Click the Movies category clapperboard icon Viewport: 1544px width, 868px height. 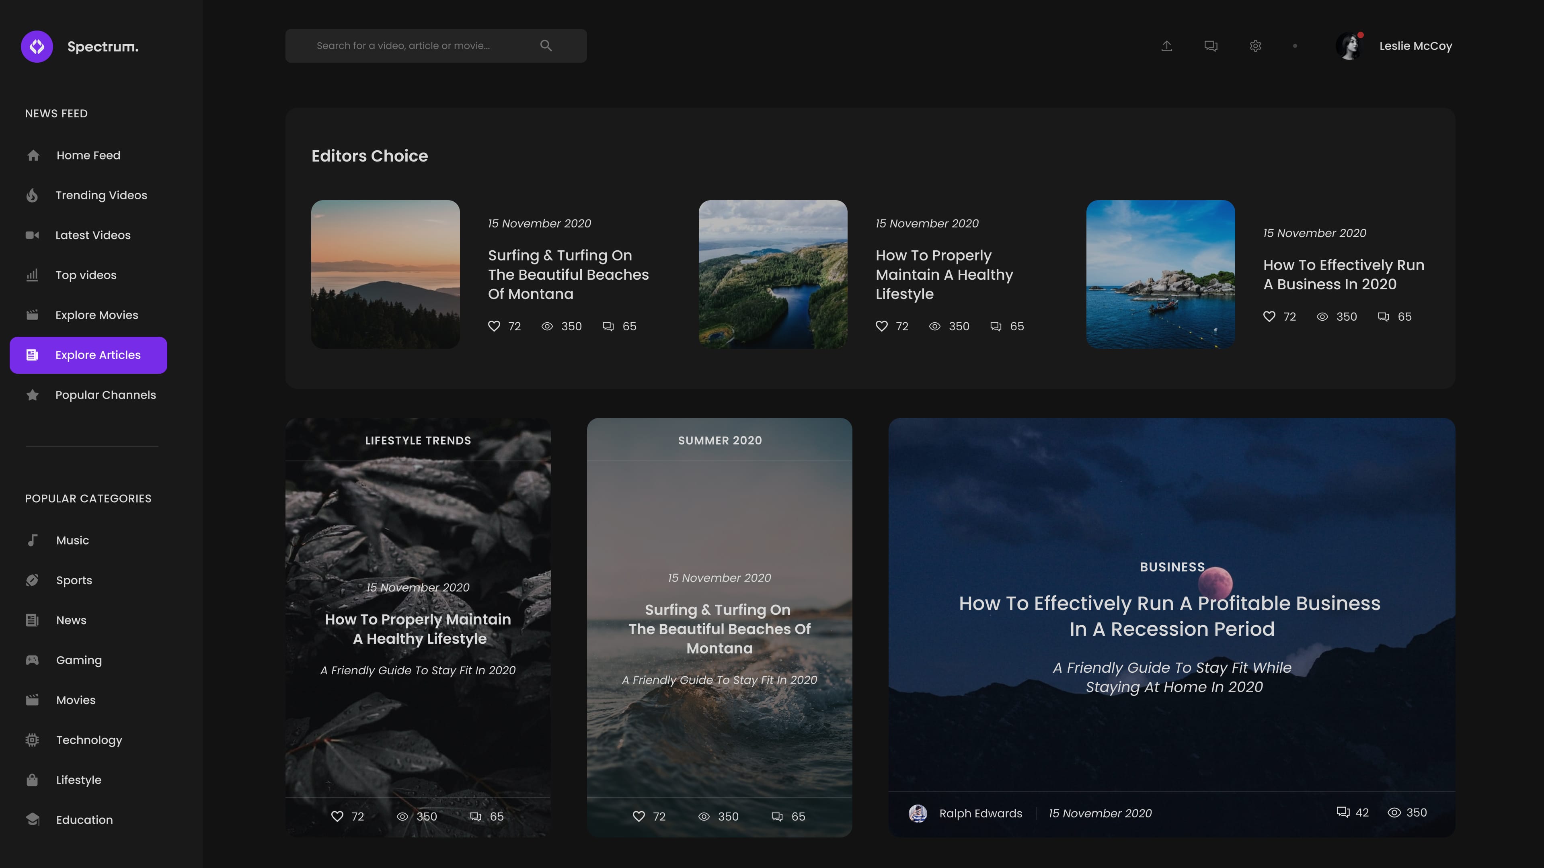click(x=32, y=700)
